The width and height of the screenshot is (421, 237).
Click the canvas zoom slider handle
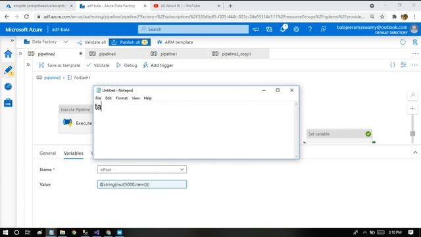412,134
